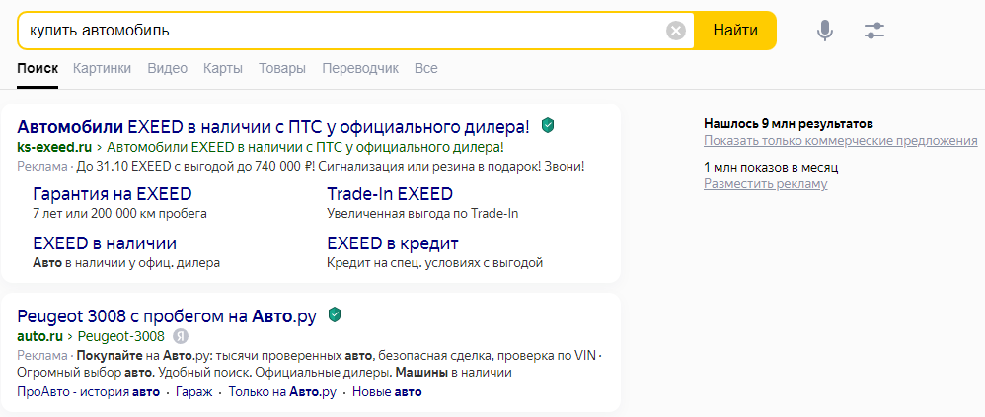
Task: Click Разместить рекламу link
Action: tap(765, 184)
